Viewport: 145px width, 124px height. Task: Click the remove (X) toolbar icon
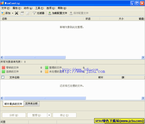coord(17,13)
